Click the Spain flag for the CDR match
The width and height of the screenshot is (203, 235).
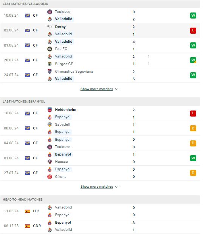click(x=28, y=226)
